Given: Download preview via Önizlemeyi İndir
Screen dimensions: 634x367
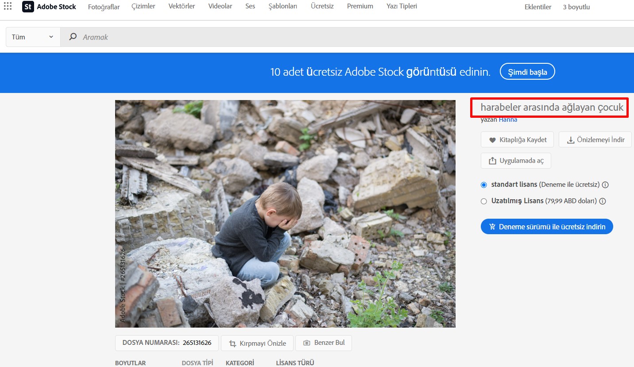Looking at the screenshot, I should point(595,139).
